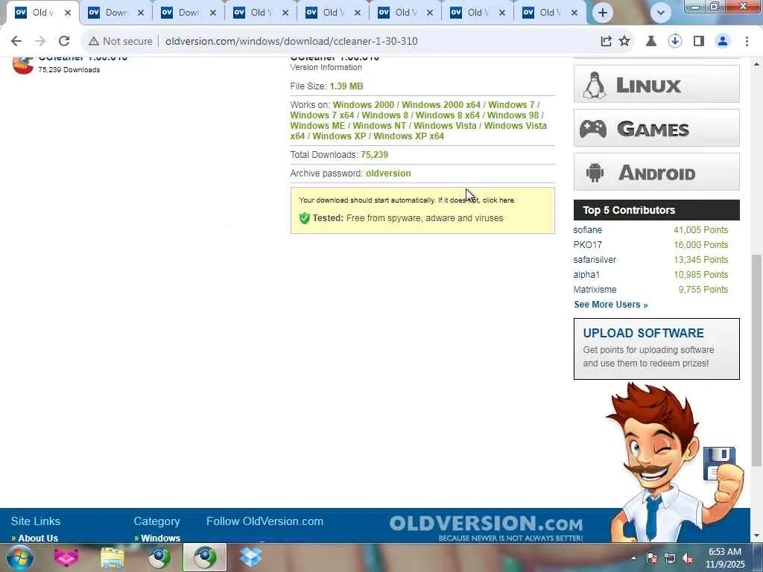Click the About Us footer link
Image resolution: width=763 pixels, height=572 pixels.
tap(37, 538)
